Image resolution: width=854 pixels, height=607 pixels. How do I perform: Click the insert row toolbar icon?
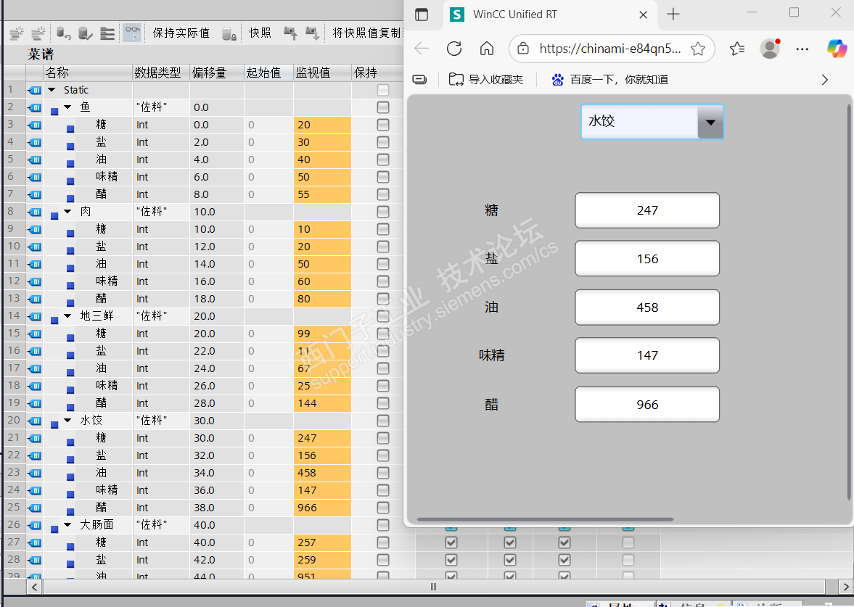17,33
